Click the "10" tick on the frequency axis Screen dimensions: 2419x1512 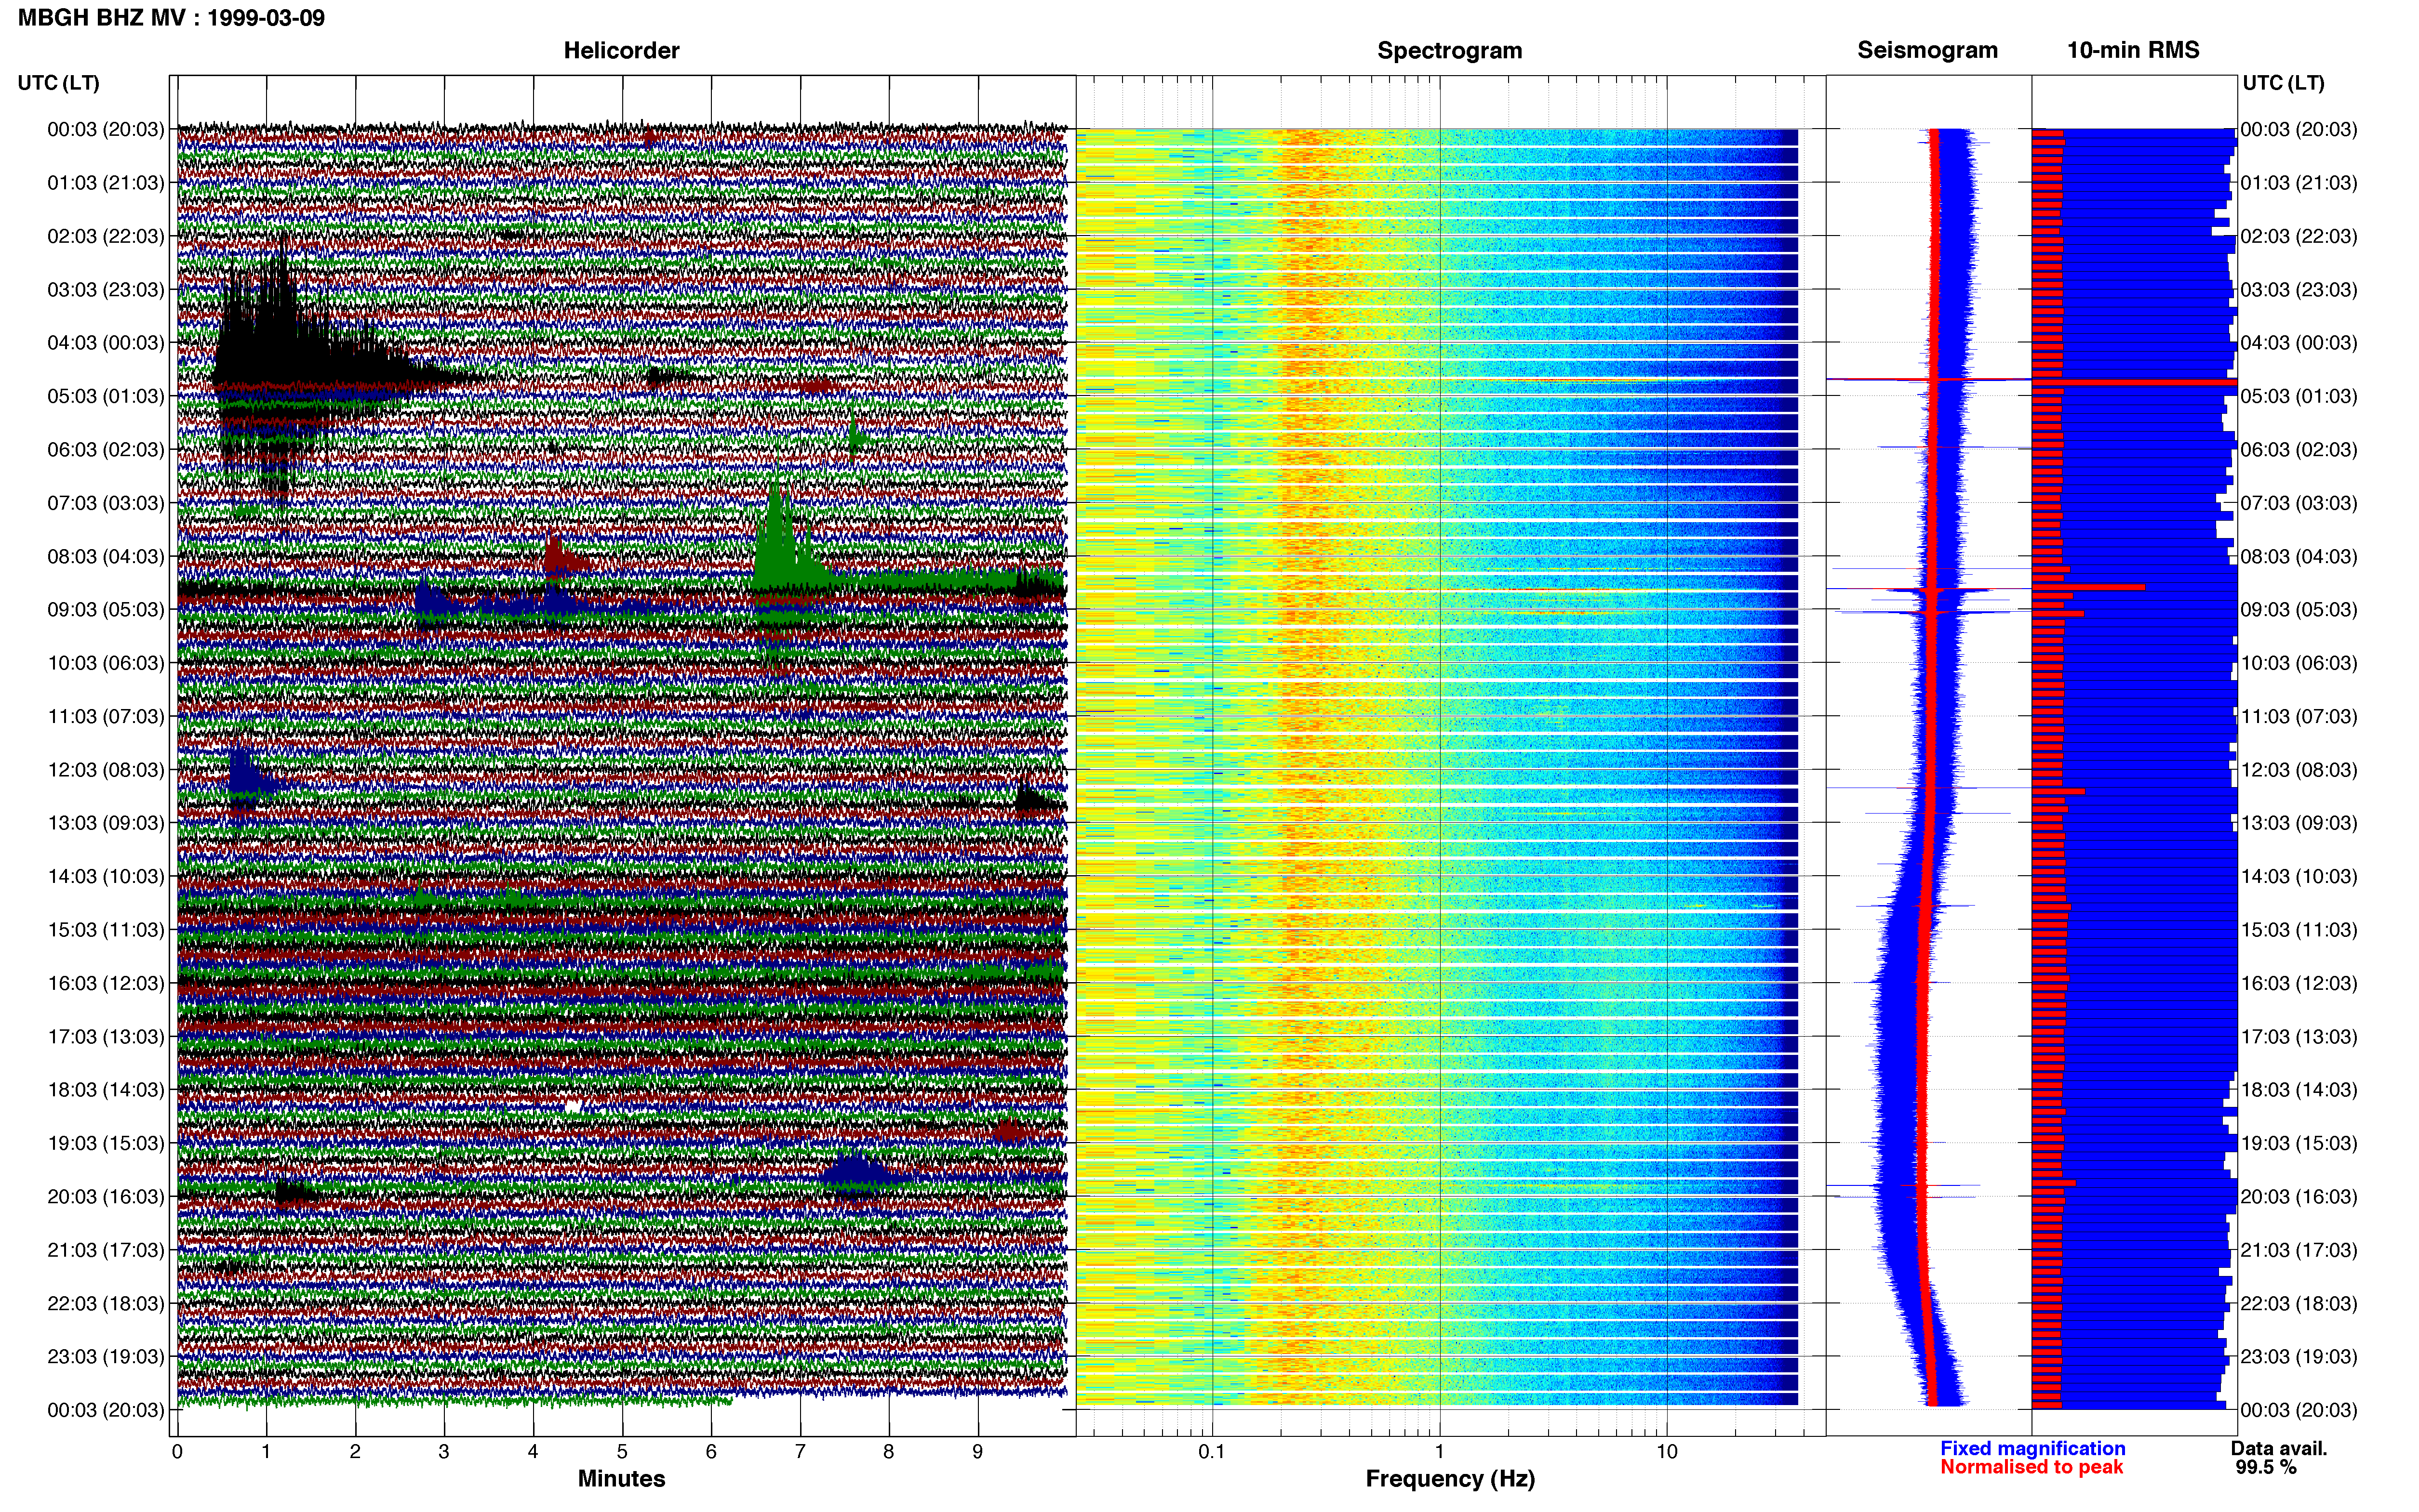pyautogui.click(x=1667, y=1451)
